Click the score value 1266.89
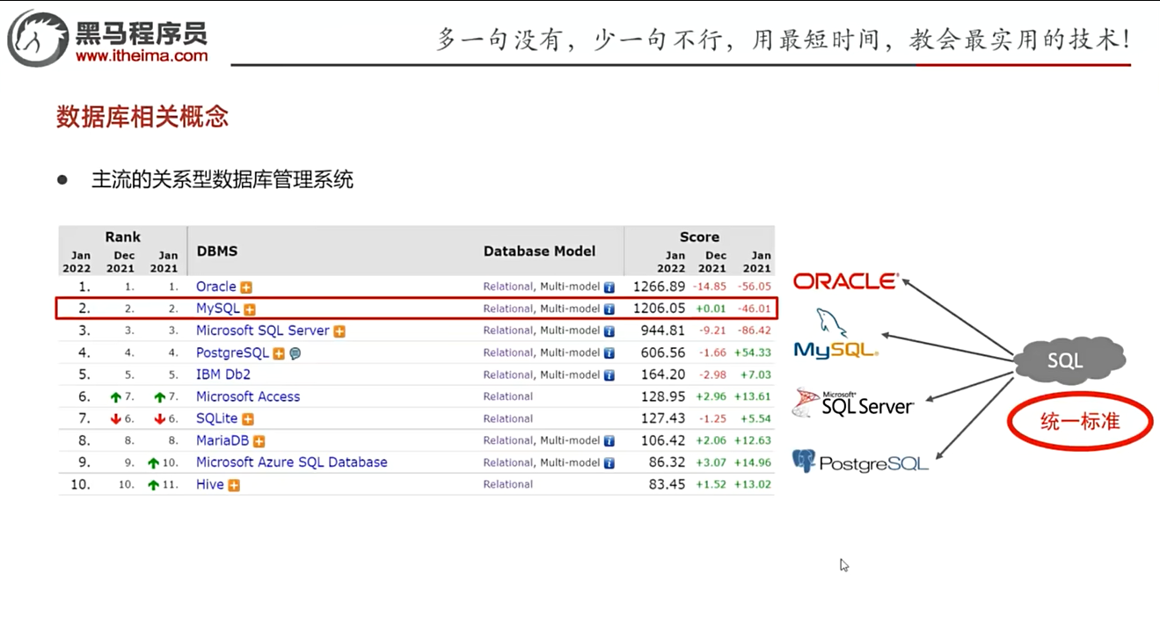The width and height of the screenshot is (1160, 625). click(x=659, y=287)
